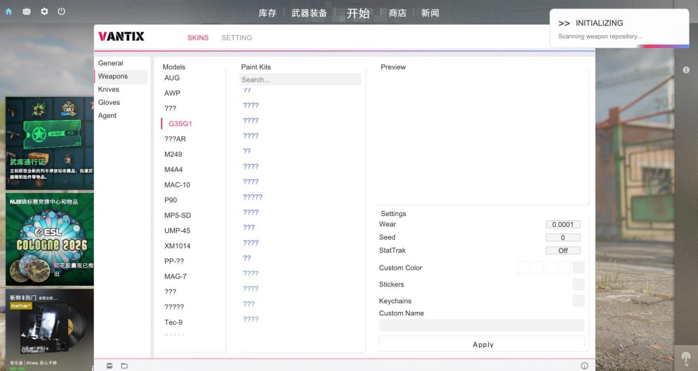
Task: Open the General category
Action: click(x=111, y=63)
